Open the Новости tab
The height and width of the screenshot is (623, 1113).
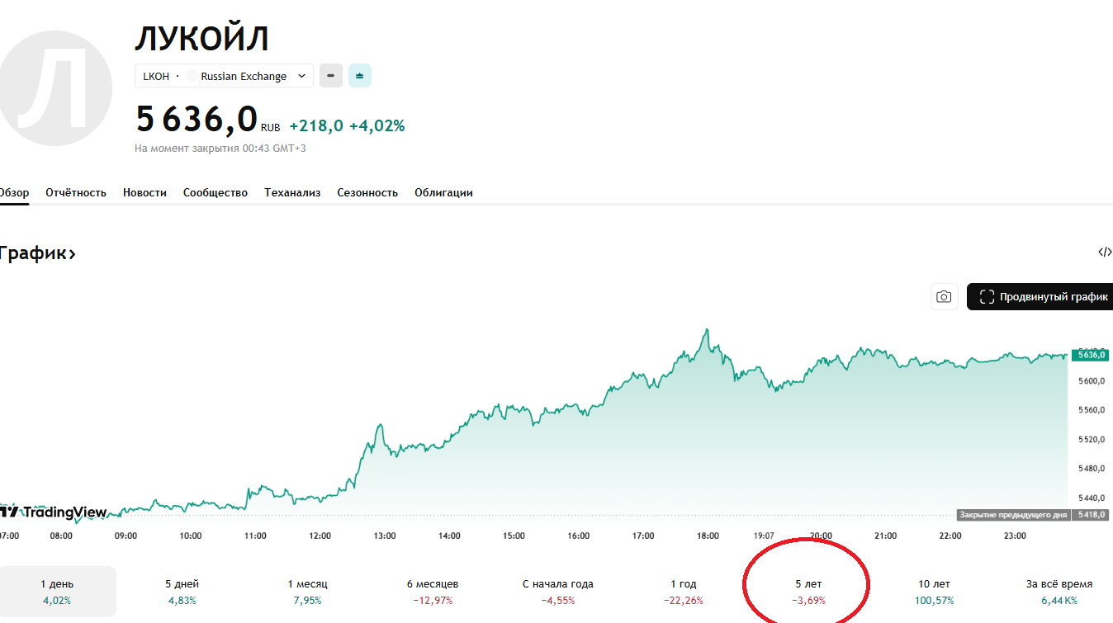(x=144, y=192)
